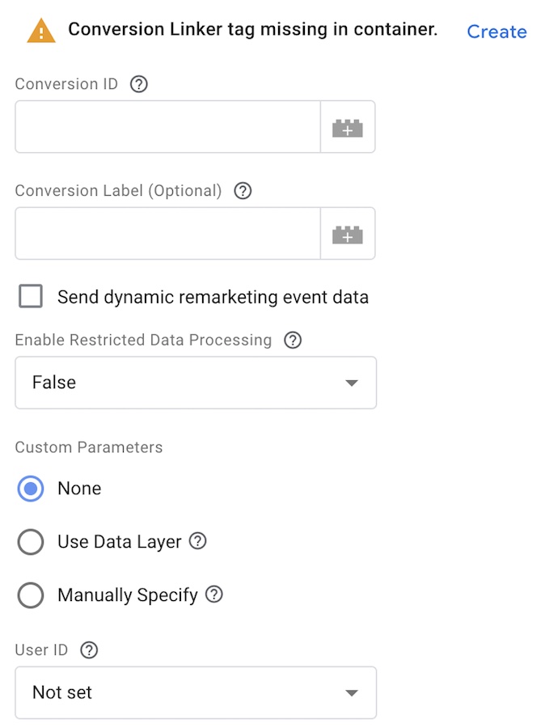Click the help icon next to User ID

tap(89, 650)
